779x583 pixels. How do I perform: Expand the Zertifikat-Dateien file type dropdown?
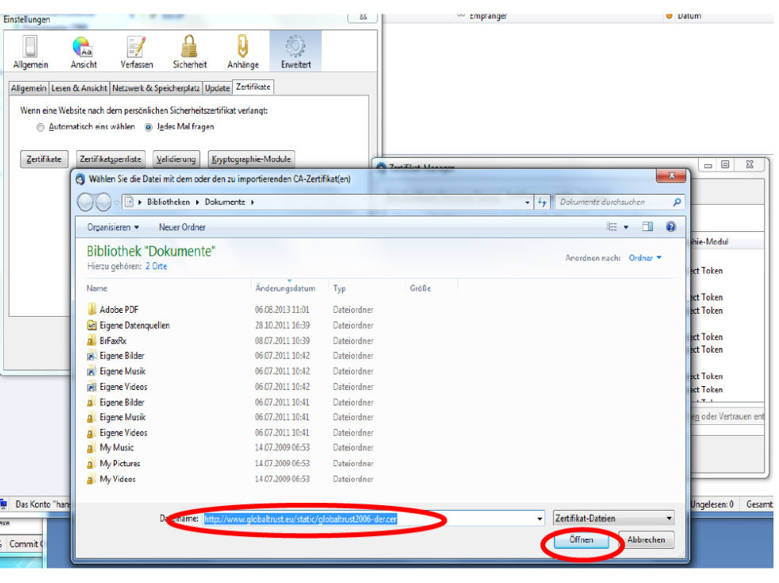coord(613,519)
